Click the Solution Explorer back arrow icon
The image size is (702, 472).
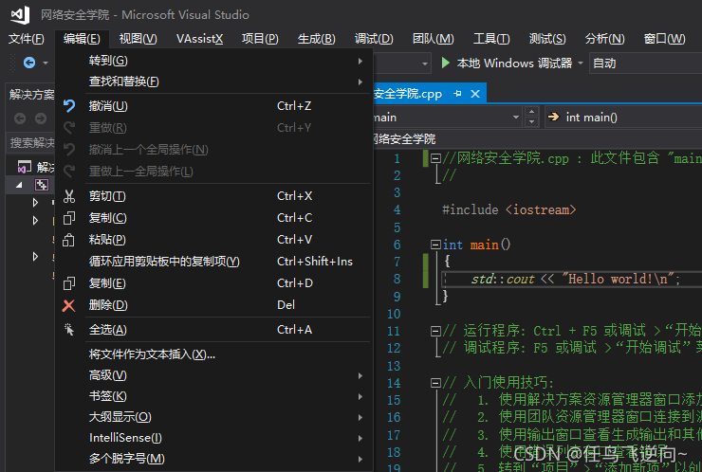click(x=20, y=118)
